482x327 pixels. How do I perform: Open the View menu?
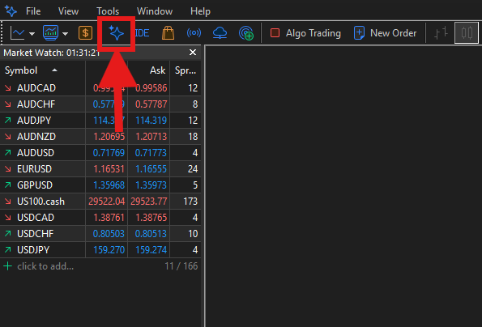[x=68, y=11]
